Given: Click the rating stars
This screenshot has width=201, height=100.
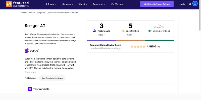Looking at the screenshot, I should click(x=138, y=46).
